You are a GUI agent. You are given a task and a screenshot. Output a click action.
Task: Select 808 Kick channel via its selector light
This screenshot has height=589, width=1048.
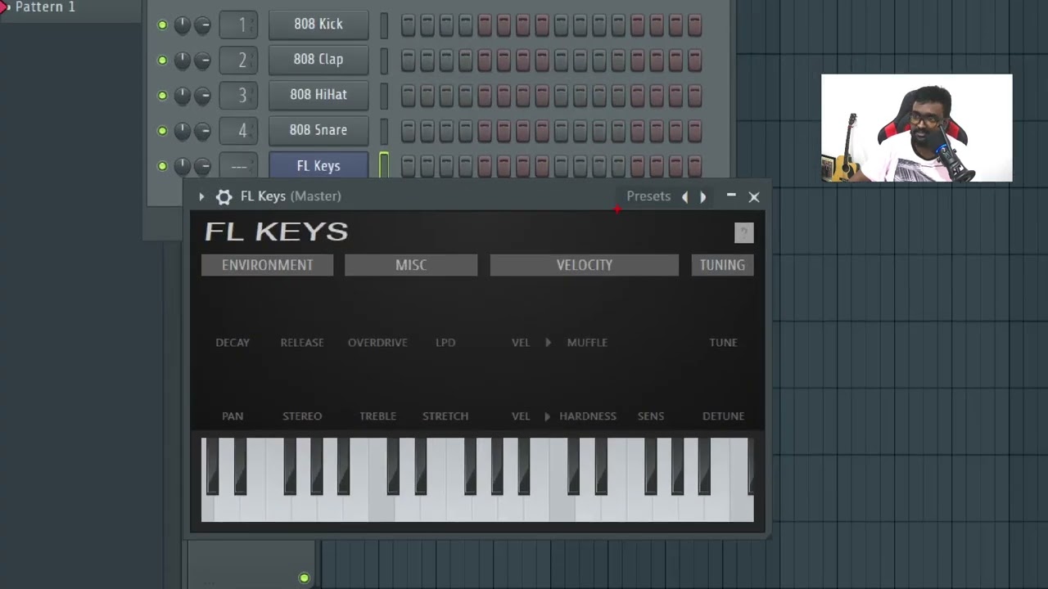[x=384, y=25]
